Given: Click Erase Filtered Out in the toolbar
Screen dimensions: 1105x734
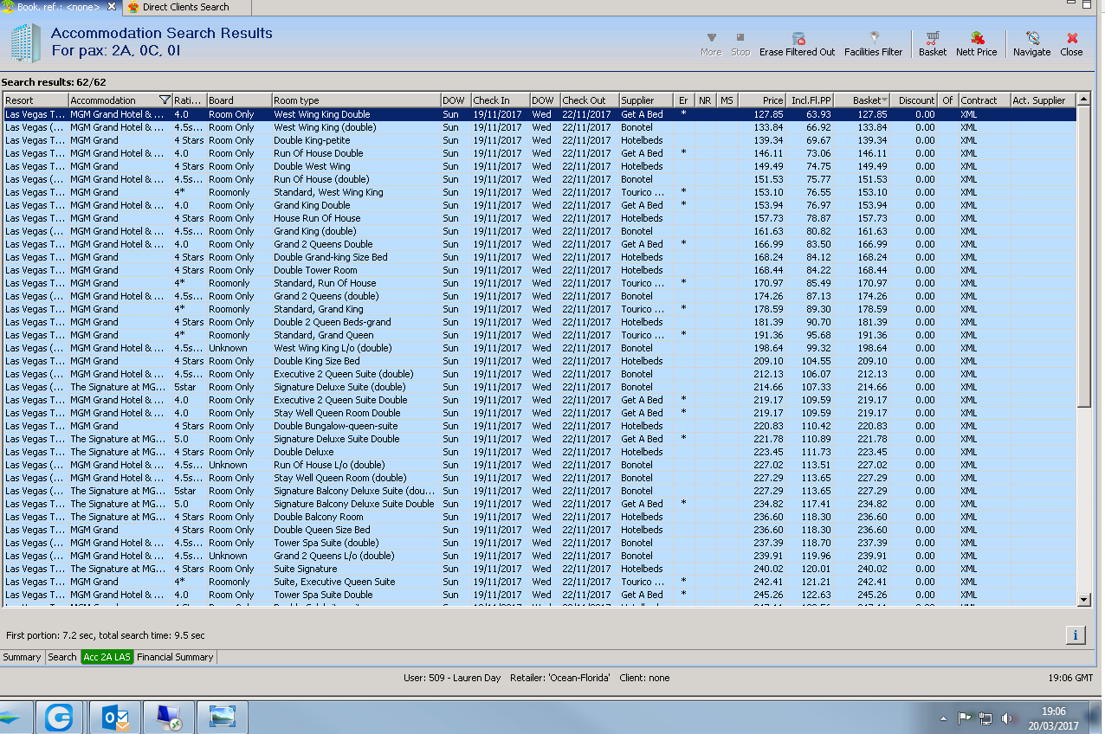Looking at the screenshot, I should [x=797, y=44].
